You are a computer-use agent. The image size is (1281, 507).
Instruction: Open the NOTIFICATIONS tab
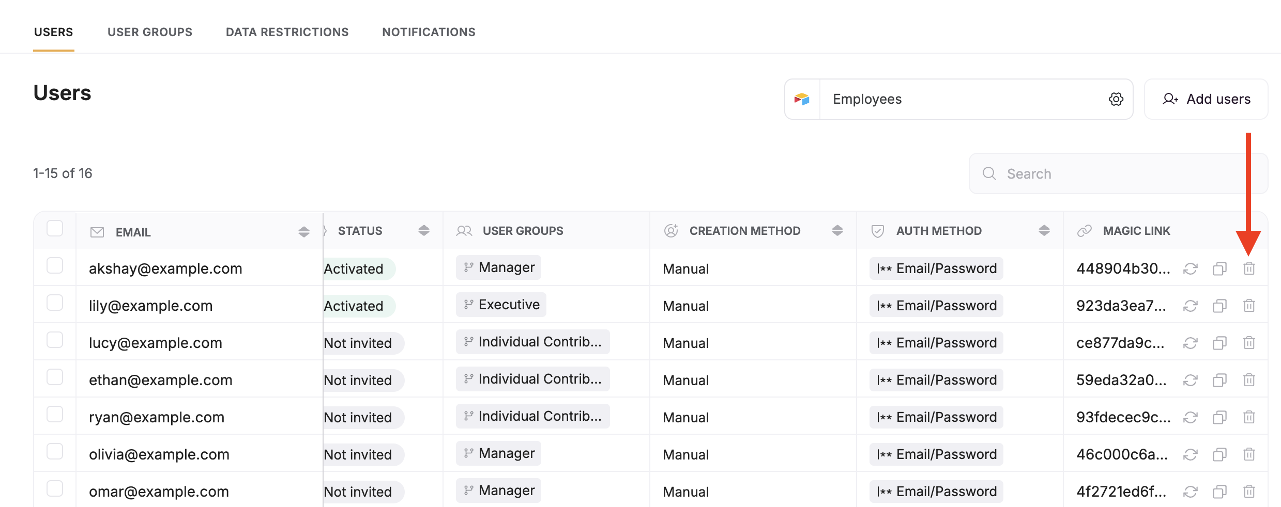(429, 32)
